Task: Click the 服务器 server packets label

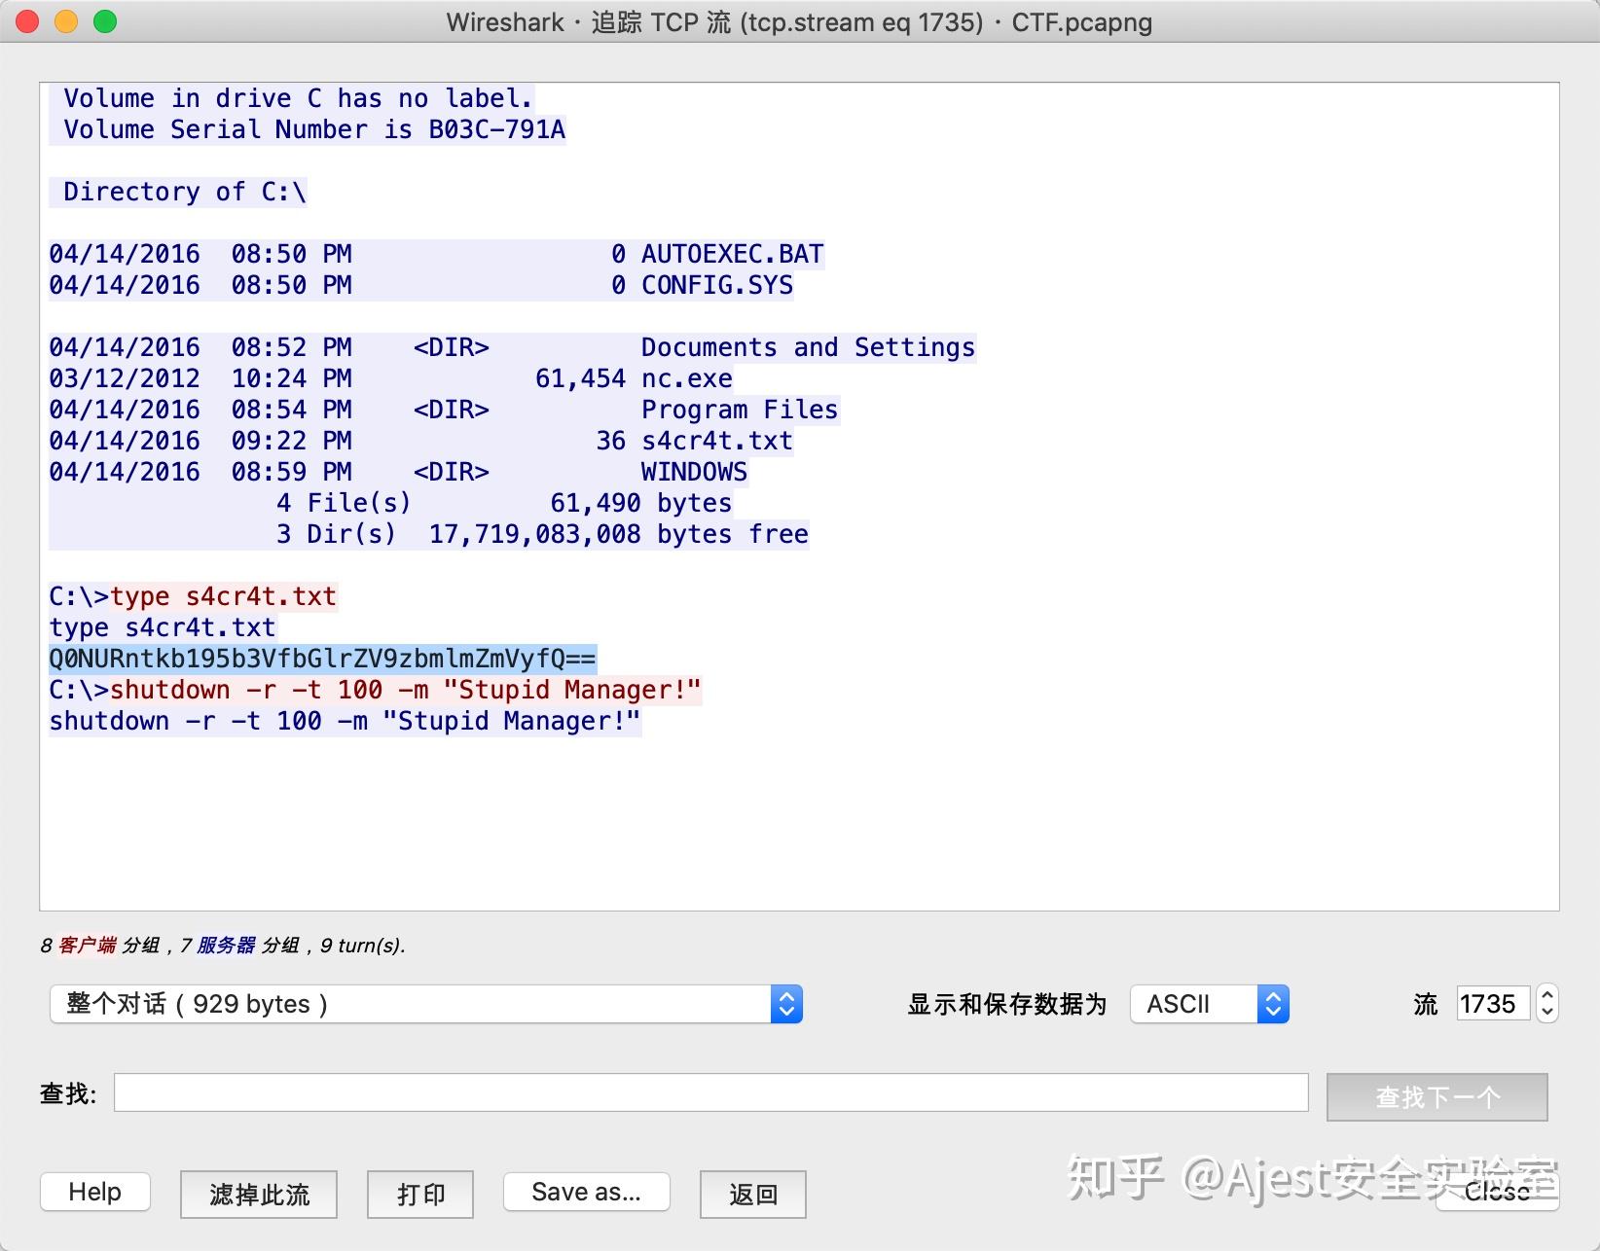Action: click(226, 945)
